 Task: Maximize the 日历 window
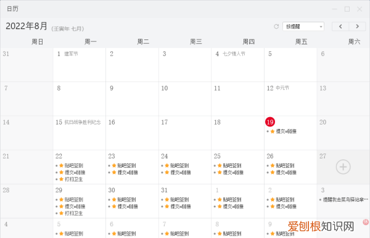pos(347,9)
